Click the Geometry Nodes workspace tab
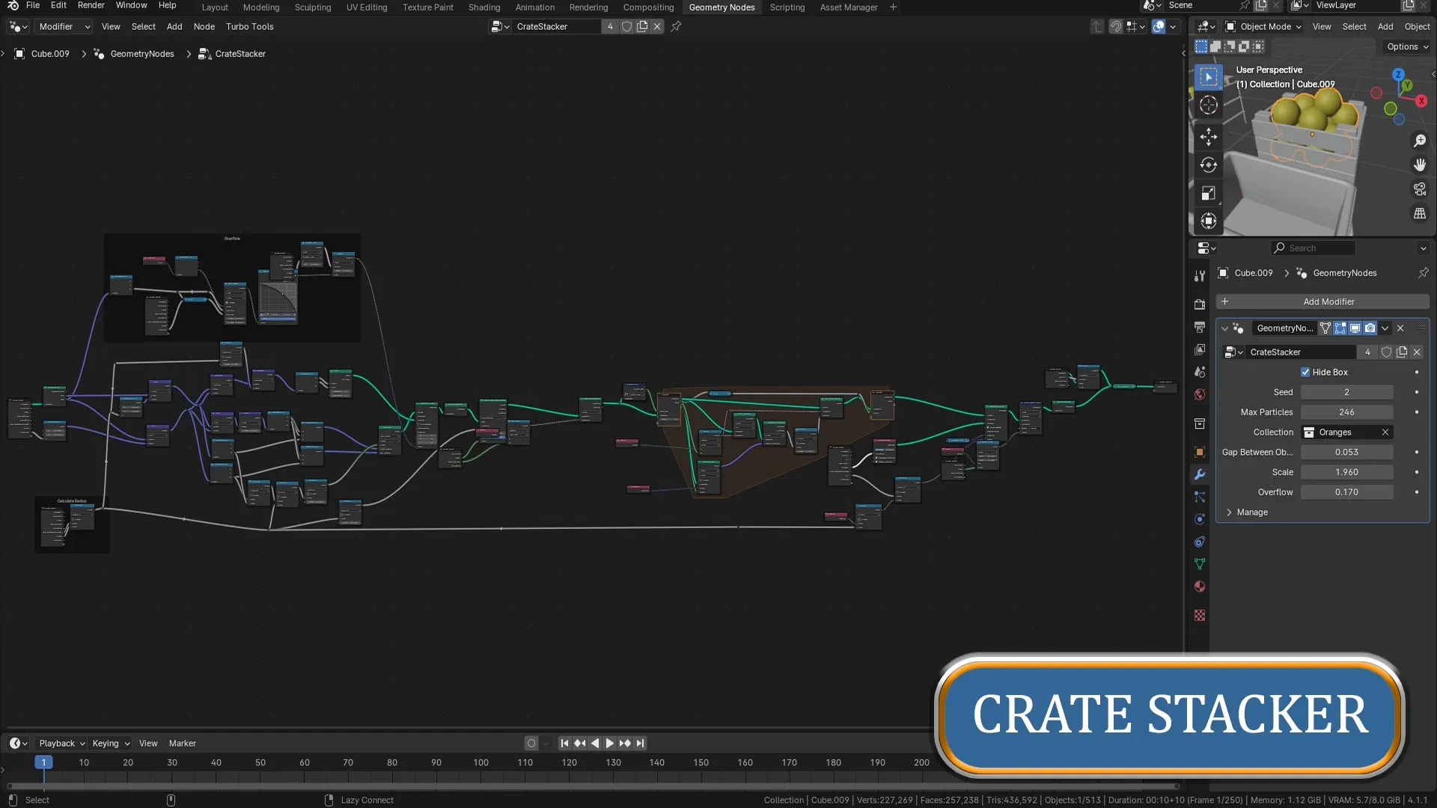Viewport: 1437px width, 808px height. click(721, 7)
